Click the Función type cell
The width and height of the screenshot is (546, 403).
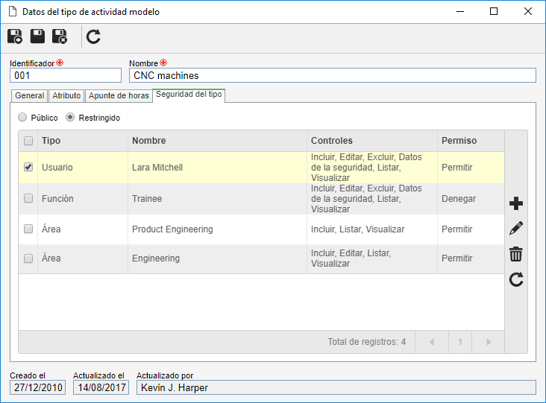83,199
